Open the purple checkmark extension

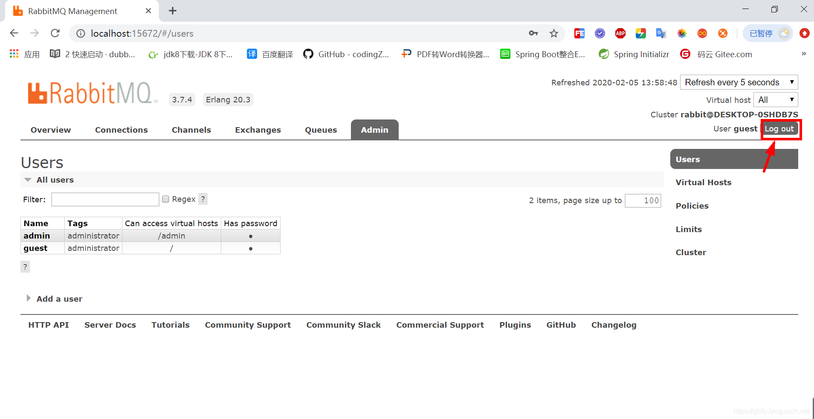(600, 33)
